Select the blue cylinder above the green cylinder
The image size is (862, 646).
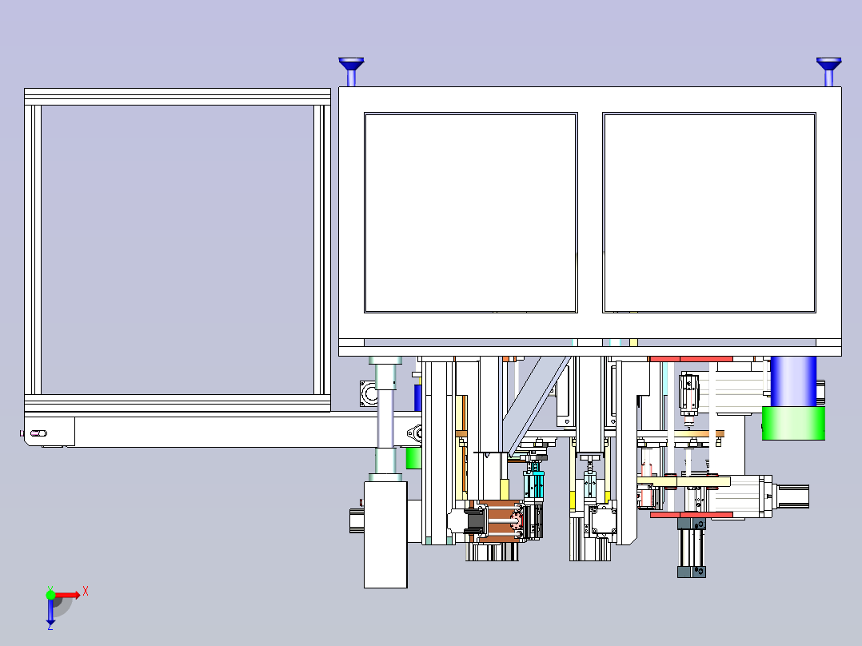pos(793,381)
